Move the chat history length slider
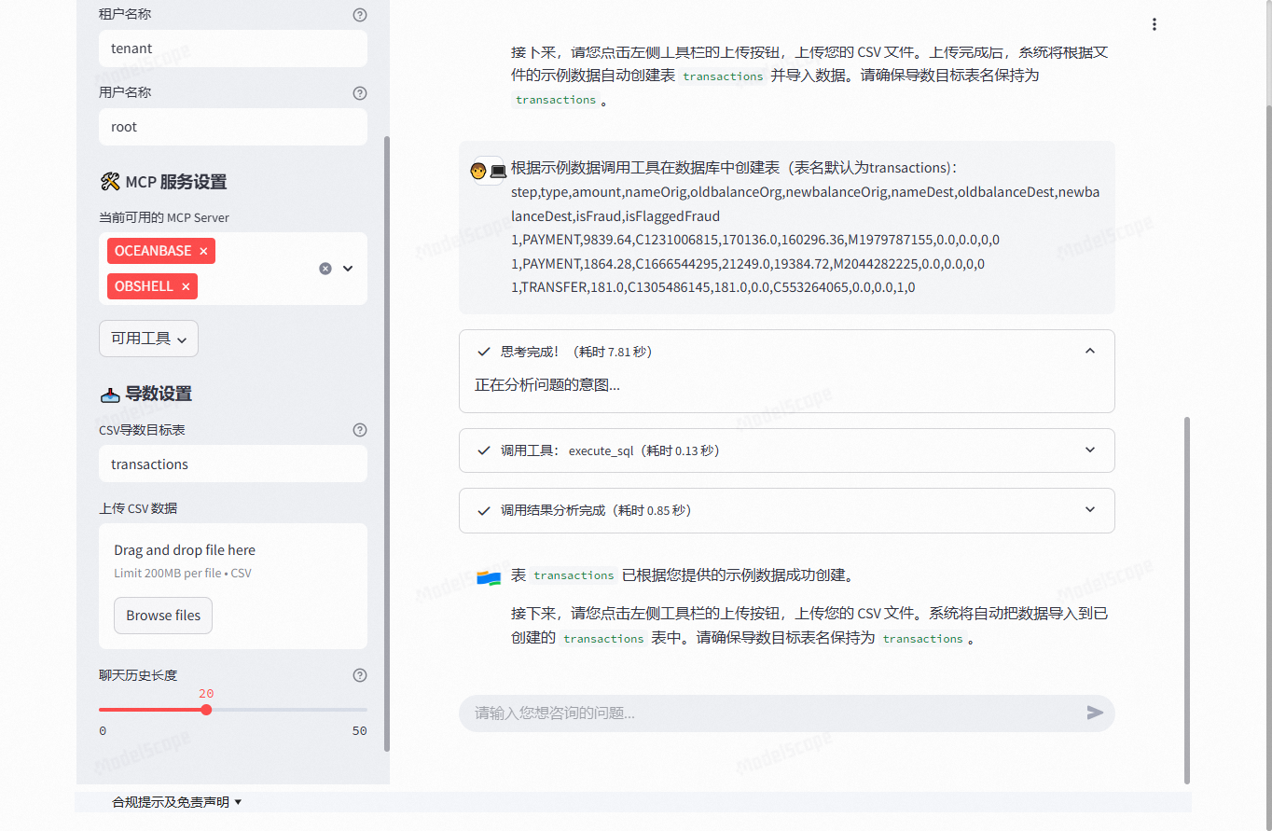Viewport: 1272px width, 831px height. click(x=206, y=710)
